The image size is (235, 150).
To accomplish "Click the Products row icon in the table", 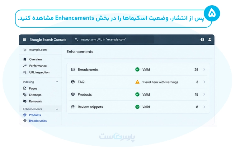I will [x=73, y=94].
